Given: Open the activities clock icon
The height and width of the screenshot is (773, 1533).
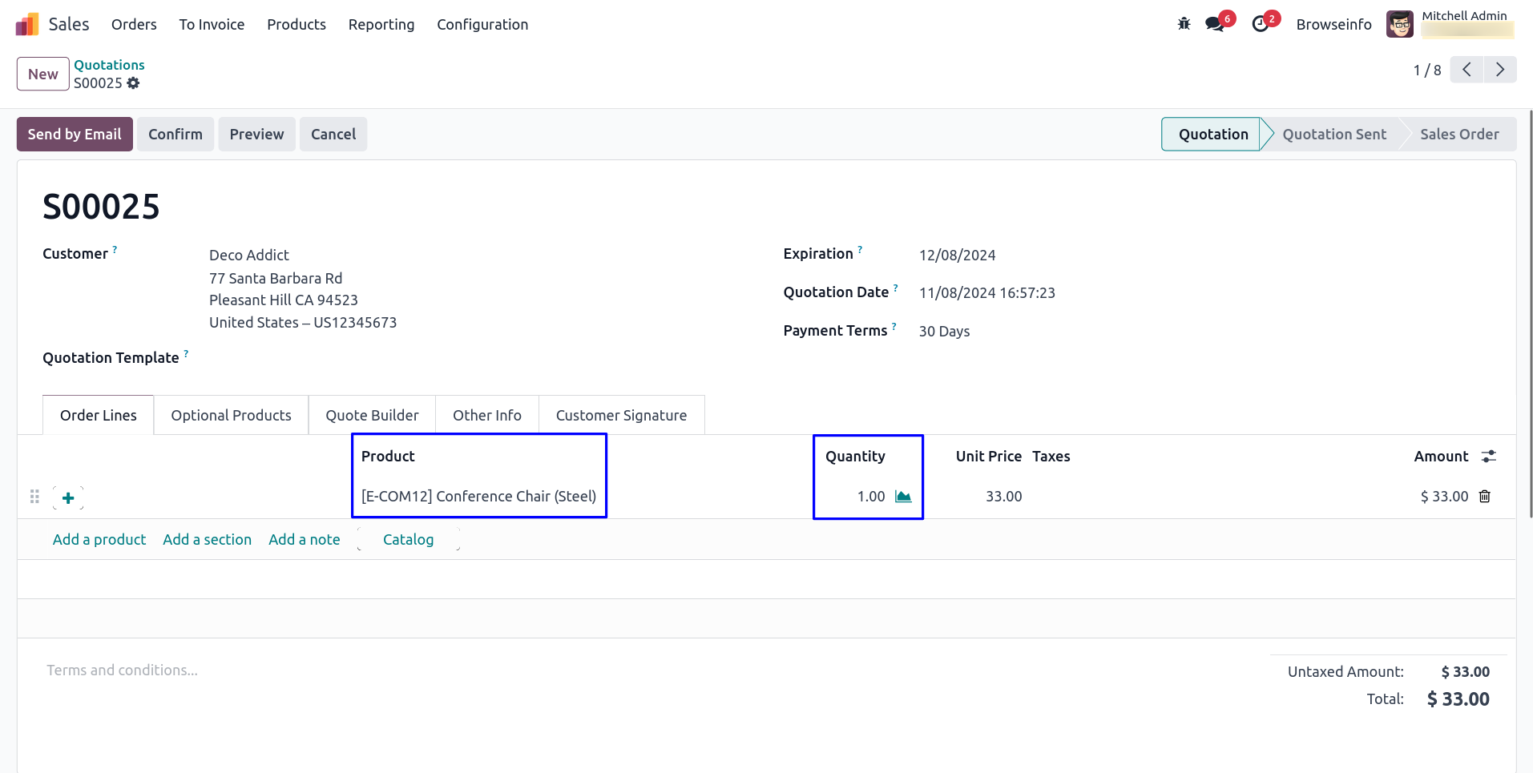Looking at the screenshot, I should tap(1261, 24).
